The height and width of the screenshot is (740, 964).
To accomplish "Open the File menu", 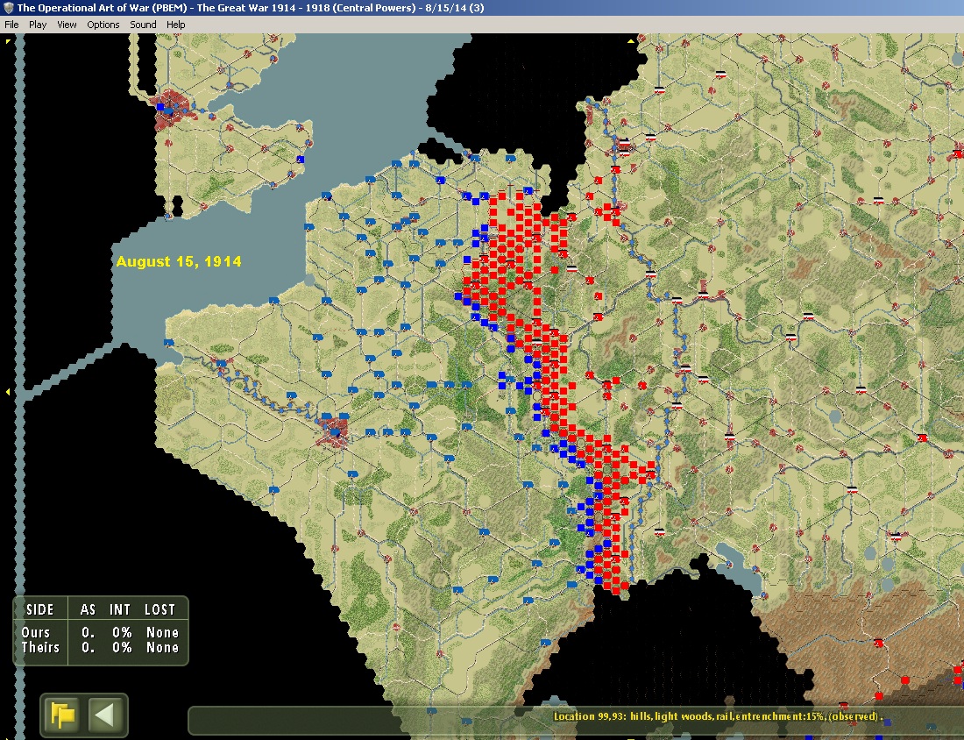I will click(11, 25).
